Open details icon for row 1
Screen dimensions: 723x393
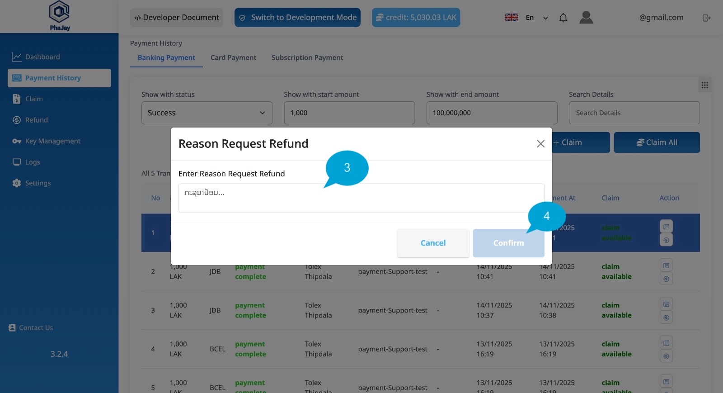pyautogui.click(x=666, y=226)
